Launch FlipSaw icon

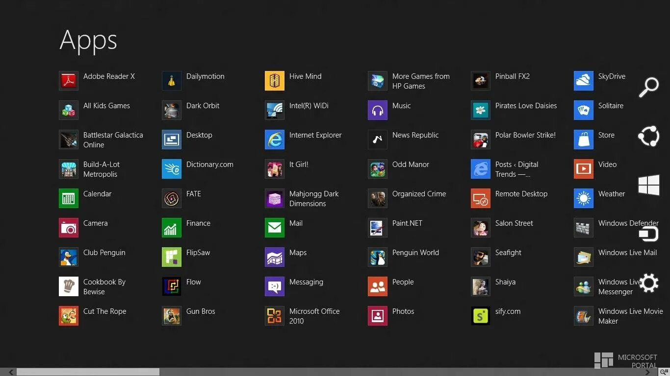(x=172, y=257)
